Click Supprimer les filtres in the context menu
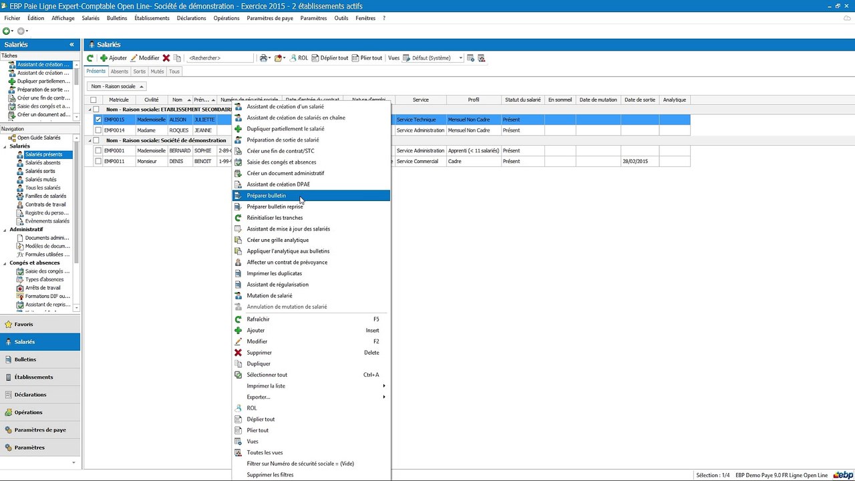This screenshot has width=855, height=481. 311,475
